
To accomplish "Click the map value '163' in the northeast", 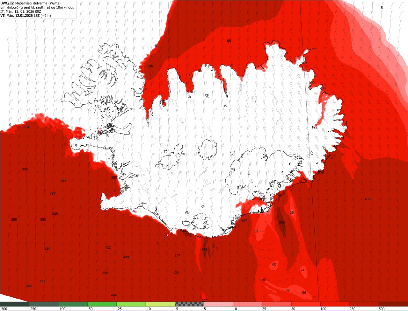I will (x=304, y=63).
